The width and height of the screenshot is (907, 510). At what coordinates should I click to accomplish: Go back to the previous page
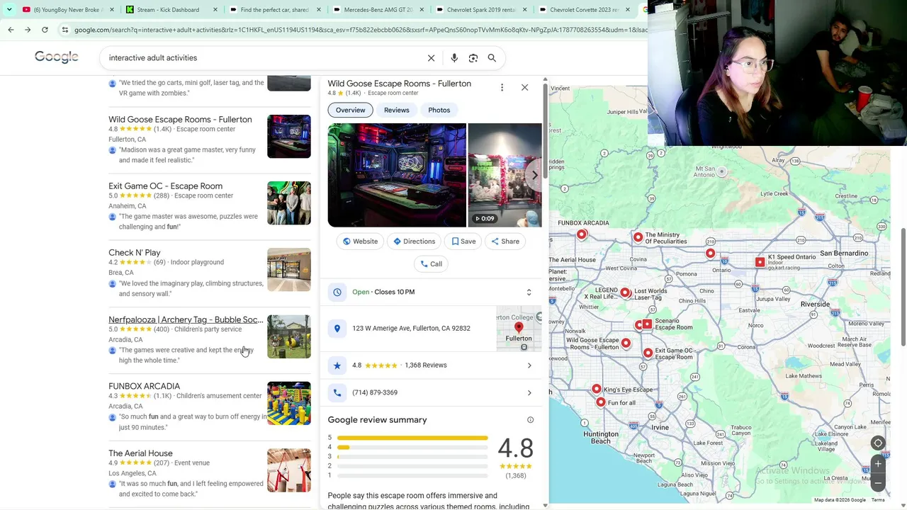(x=11, y=30)
